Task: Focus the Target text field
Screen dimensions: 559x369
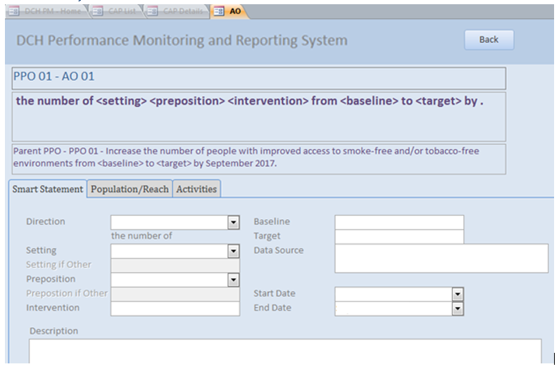Action: tap(399, 237)
